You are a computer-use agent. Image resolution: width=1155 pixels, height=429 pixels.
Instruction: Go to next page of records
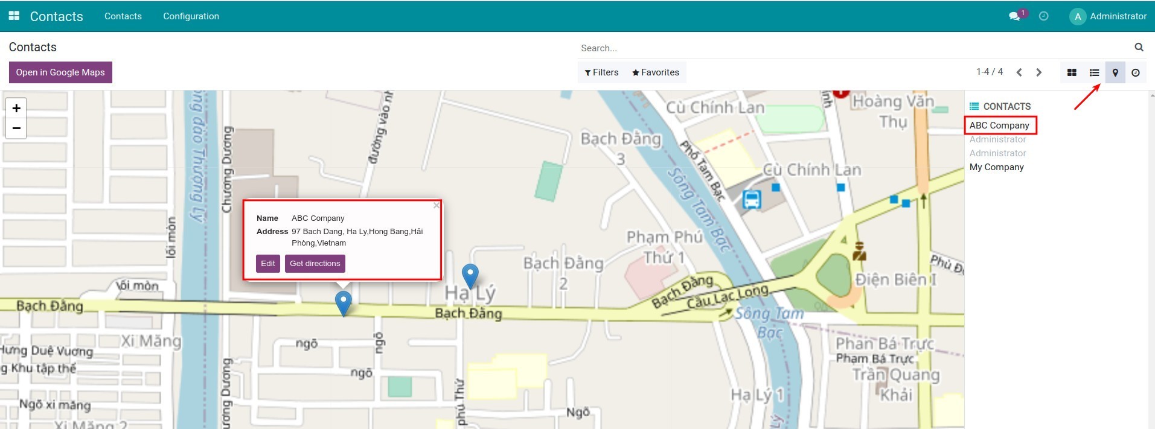click(x=1039, y=72)
